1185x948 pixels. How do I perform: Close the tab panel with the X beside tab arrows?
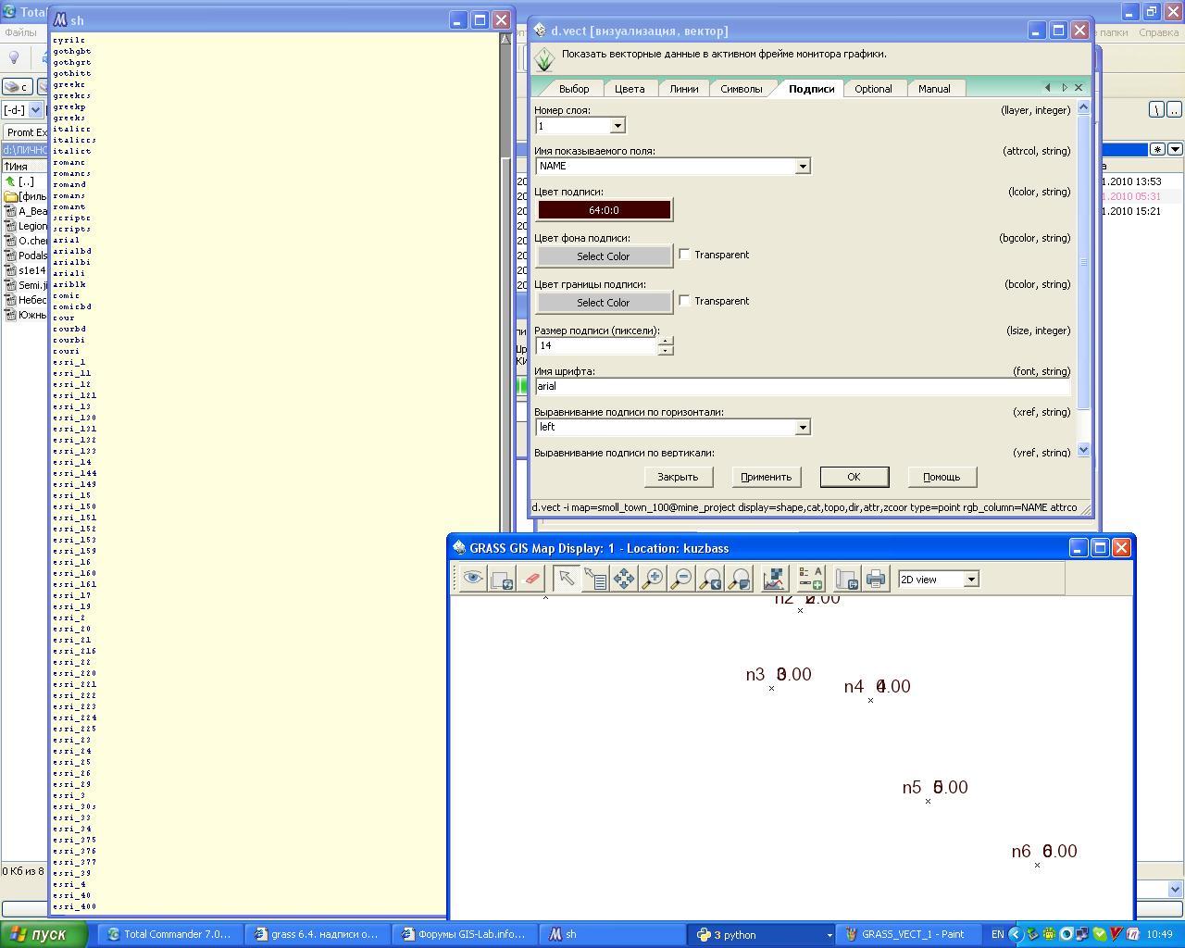tap(1079, 88)
